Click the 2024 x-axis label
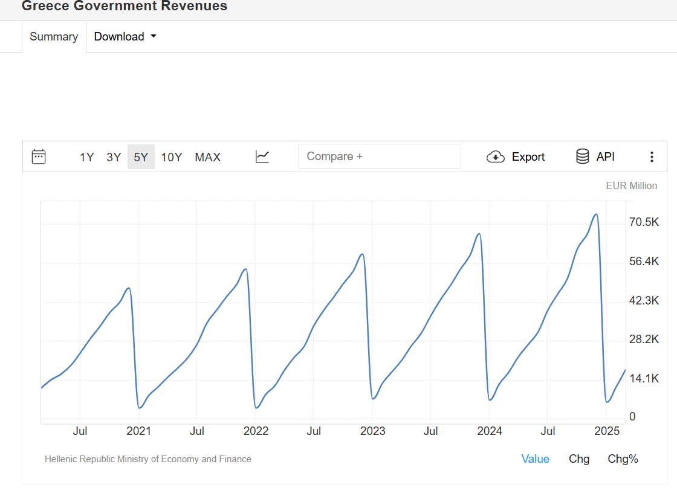The width and height of the screenshot is (677, 499). (x=490, y=431)
